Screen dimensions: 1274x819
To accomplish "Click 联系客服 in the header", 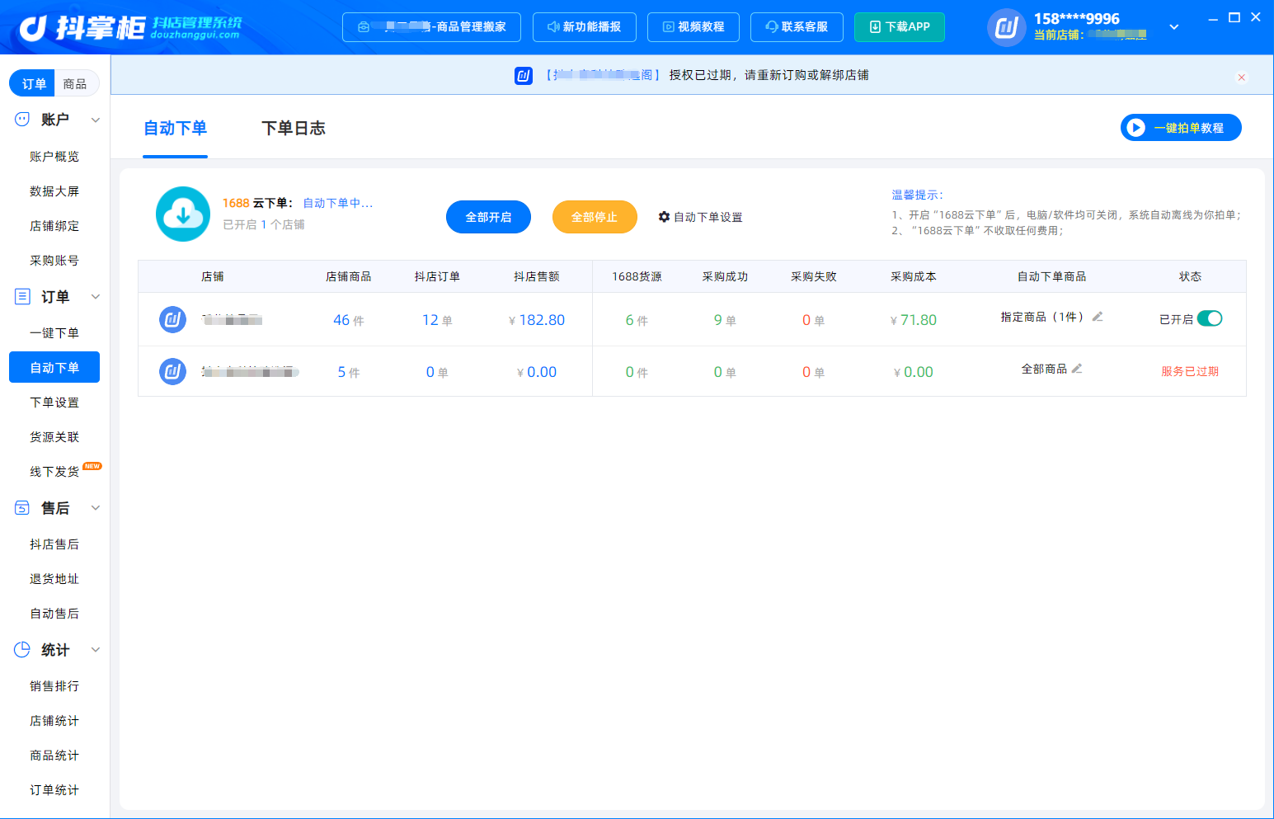I will click(x=797, y=27).
